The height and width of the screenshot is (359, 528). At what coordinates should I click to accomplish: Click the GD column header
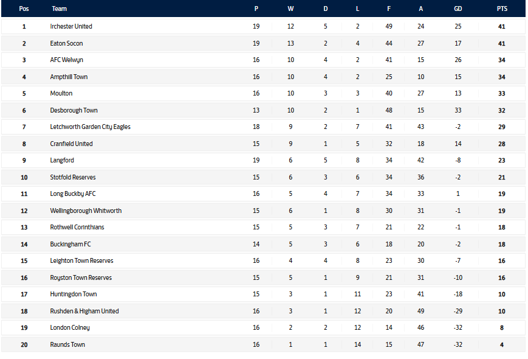pyautogui.click(x=458, y=9)
